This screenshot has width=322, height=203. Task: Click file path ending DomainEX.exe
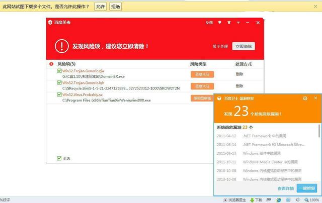coord(94,76)
